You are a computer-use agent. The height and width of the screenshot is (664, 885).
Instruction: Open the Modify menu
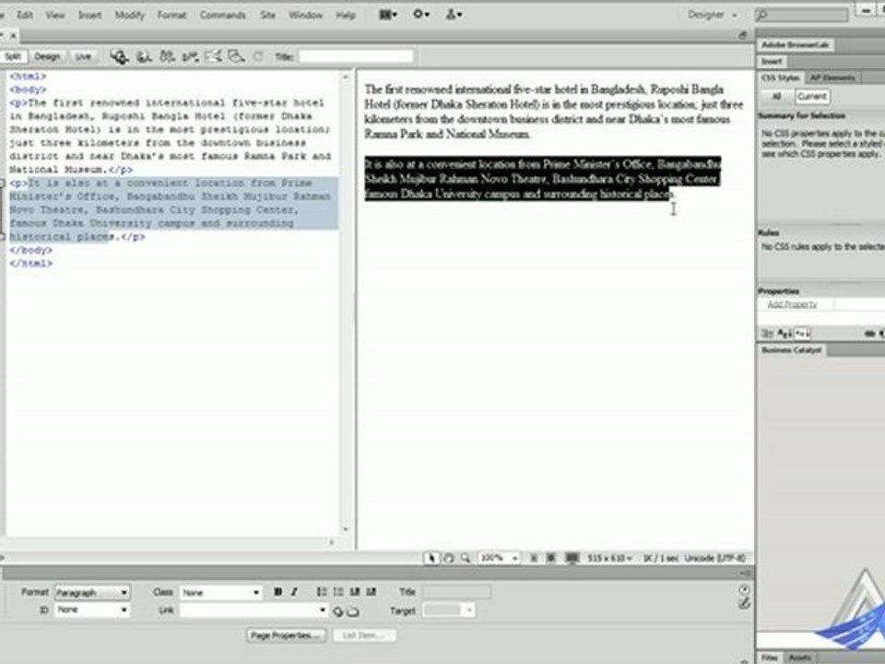pyautogui.click(x=129, y=16)
